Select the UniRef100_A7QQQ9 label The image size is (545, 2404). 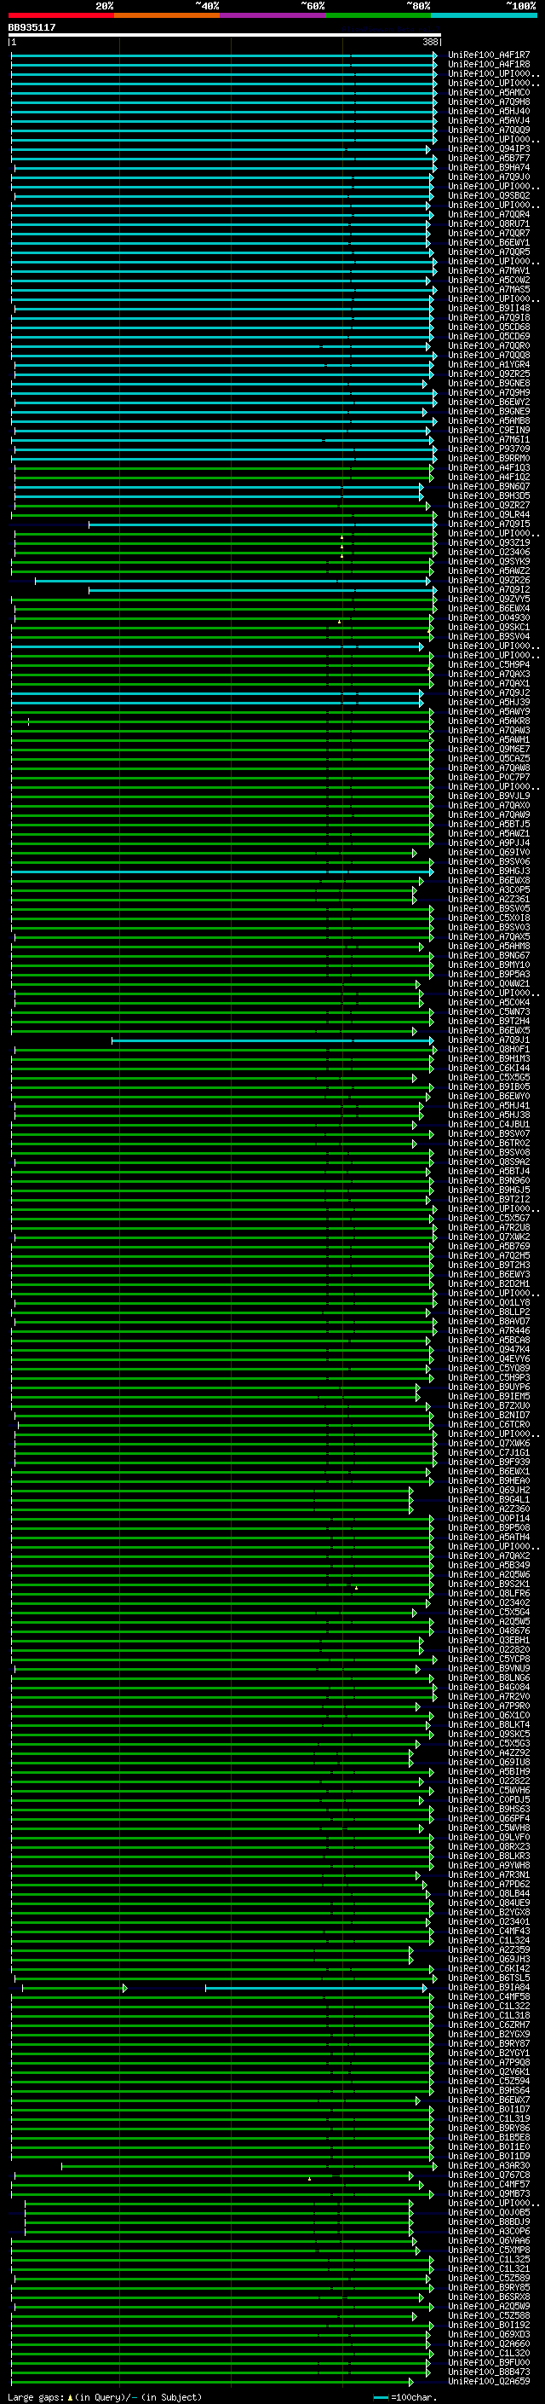(489, 130)
